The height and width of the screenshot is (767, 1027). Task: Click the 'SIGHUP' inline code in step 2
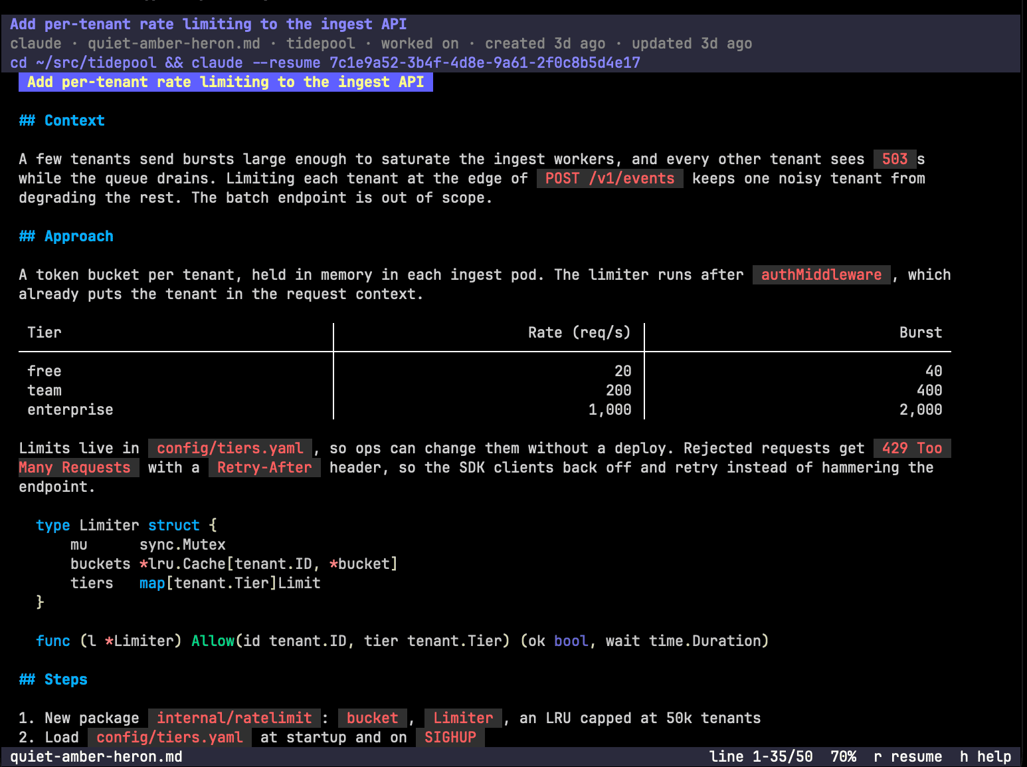tap(450, 737)
